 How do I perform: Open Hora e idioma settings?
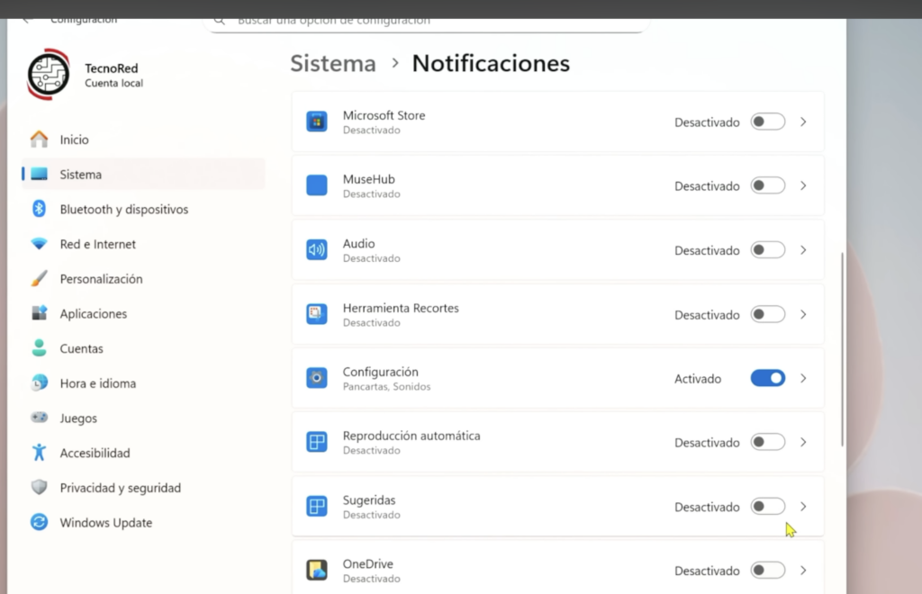[x=143, y=383]
